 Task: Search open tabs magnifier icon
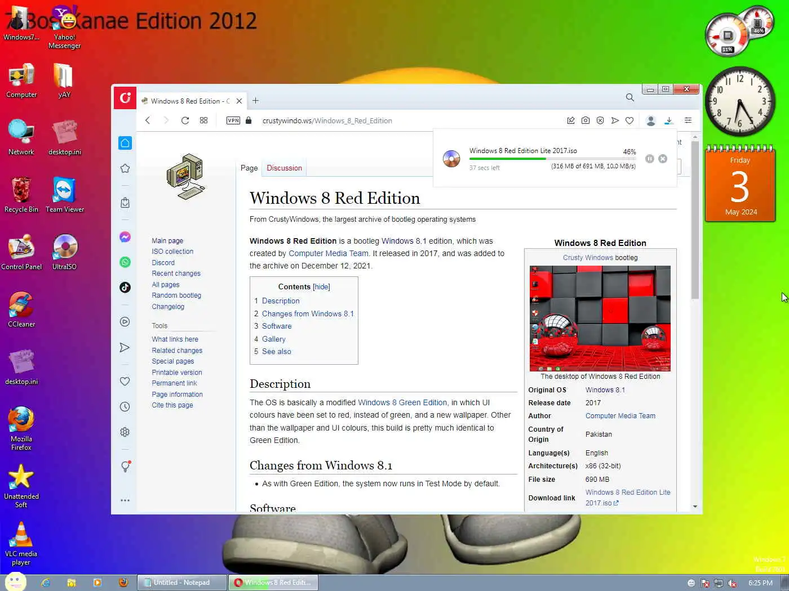pos(630,97)
